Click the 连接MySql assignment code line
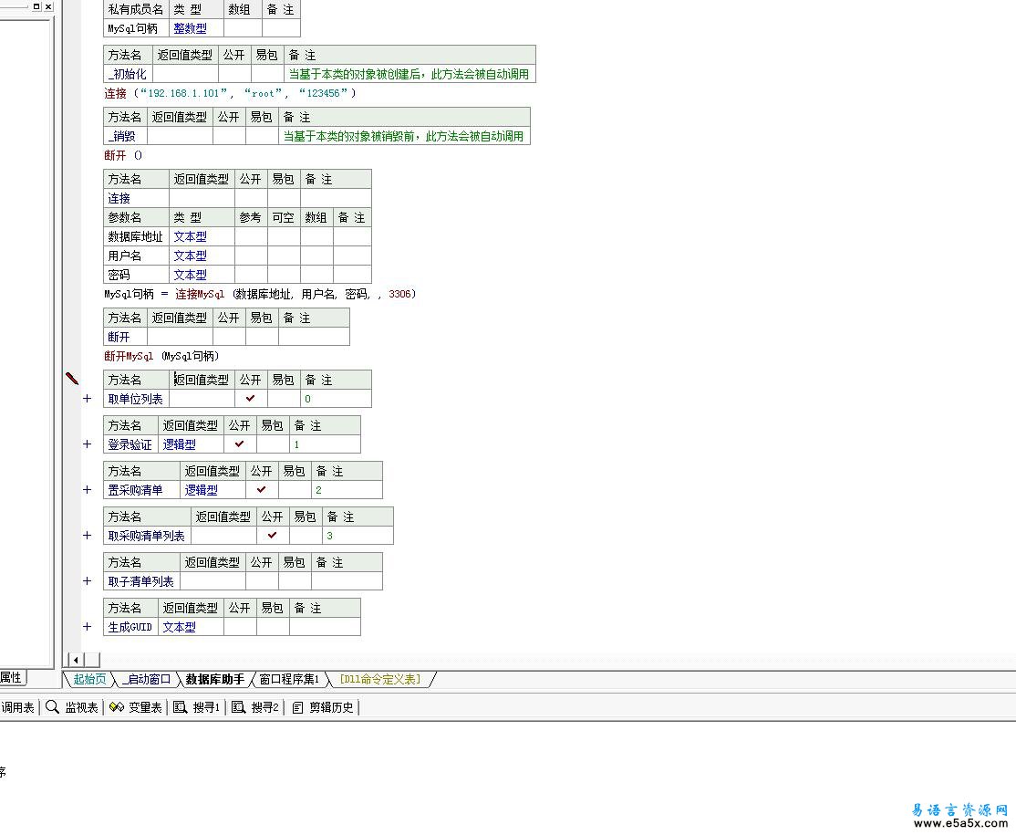This screenshot has width=1016, height=835. tap(260, 295)
